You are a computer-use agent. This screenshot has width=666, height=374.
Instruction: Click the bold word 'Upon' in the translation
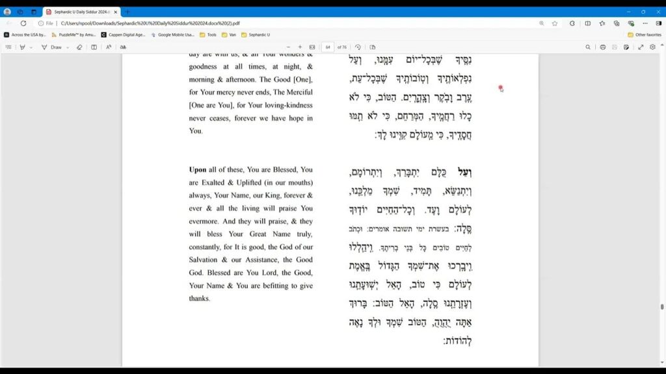point(198,169)
